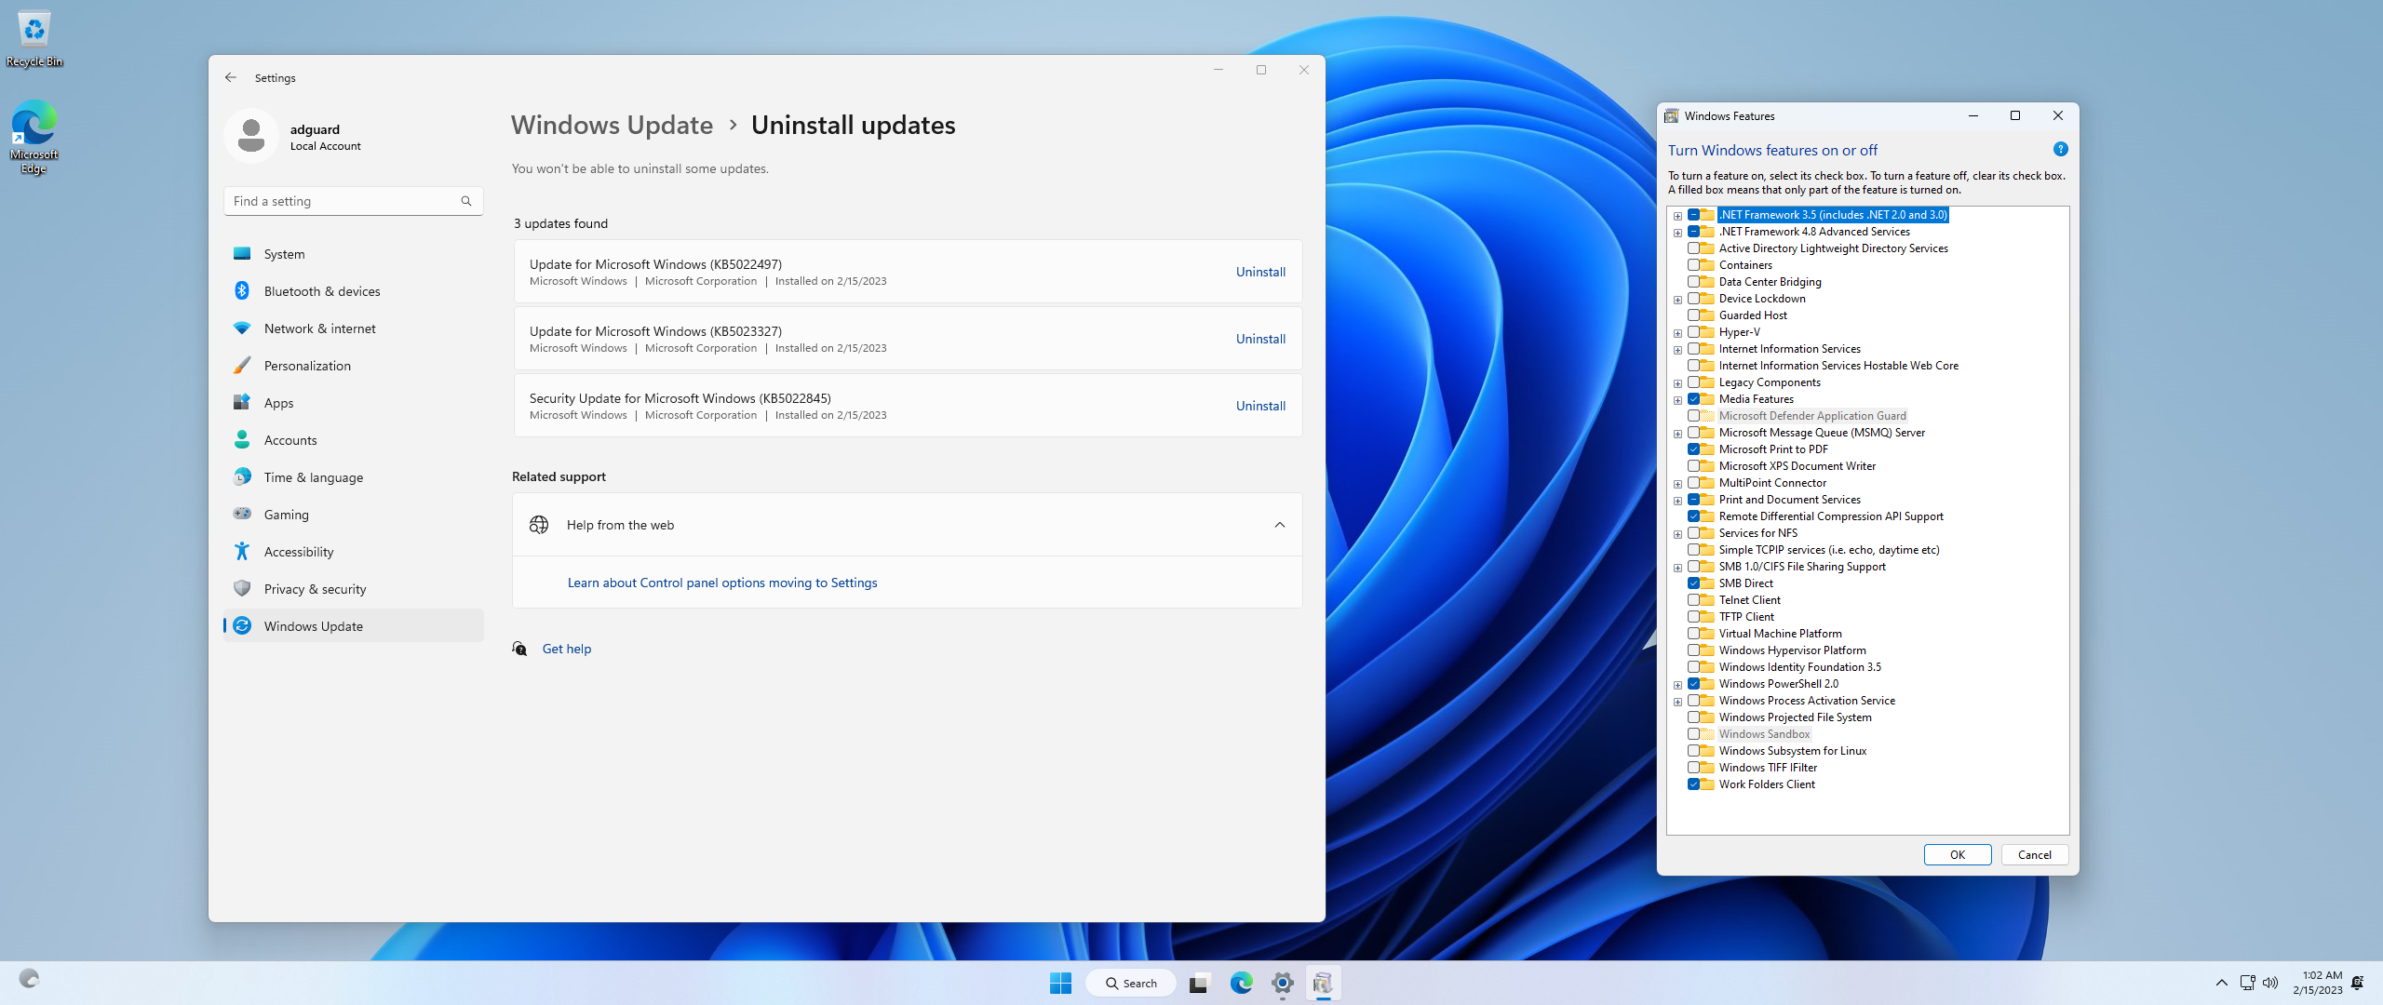Viewport: 2383px width, 1005px height.
Task: Open the clock and date in the tray
Action: (2317, 983)
